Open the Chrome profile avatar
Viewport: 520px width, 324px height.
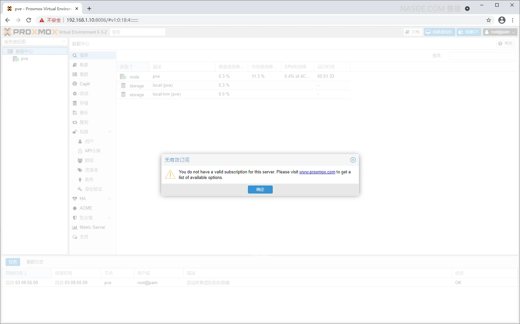(x=502, y=20)
